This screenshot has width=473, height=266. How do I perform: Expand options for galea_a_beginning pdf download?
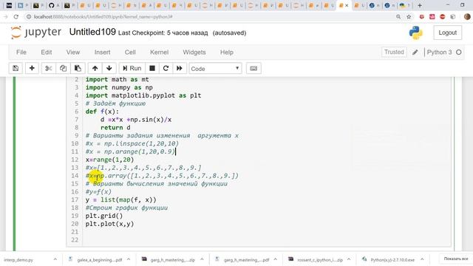pyautogui.click(x=129, y=259)
